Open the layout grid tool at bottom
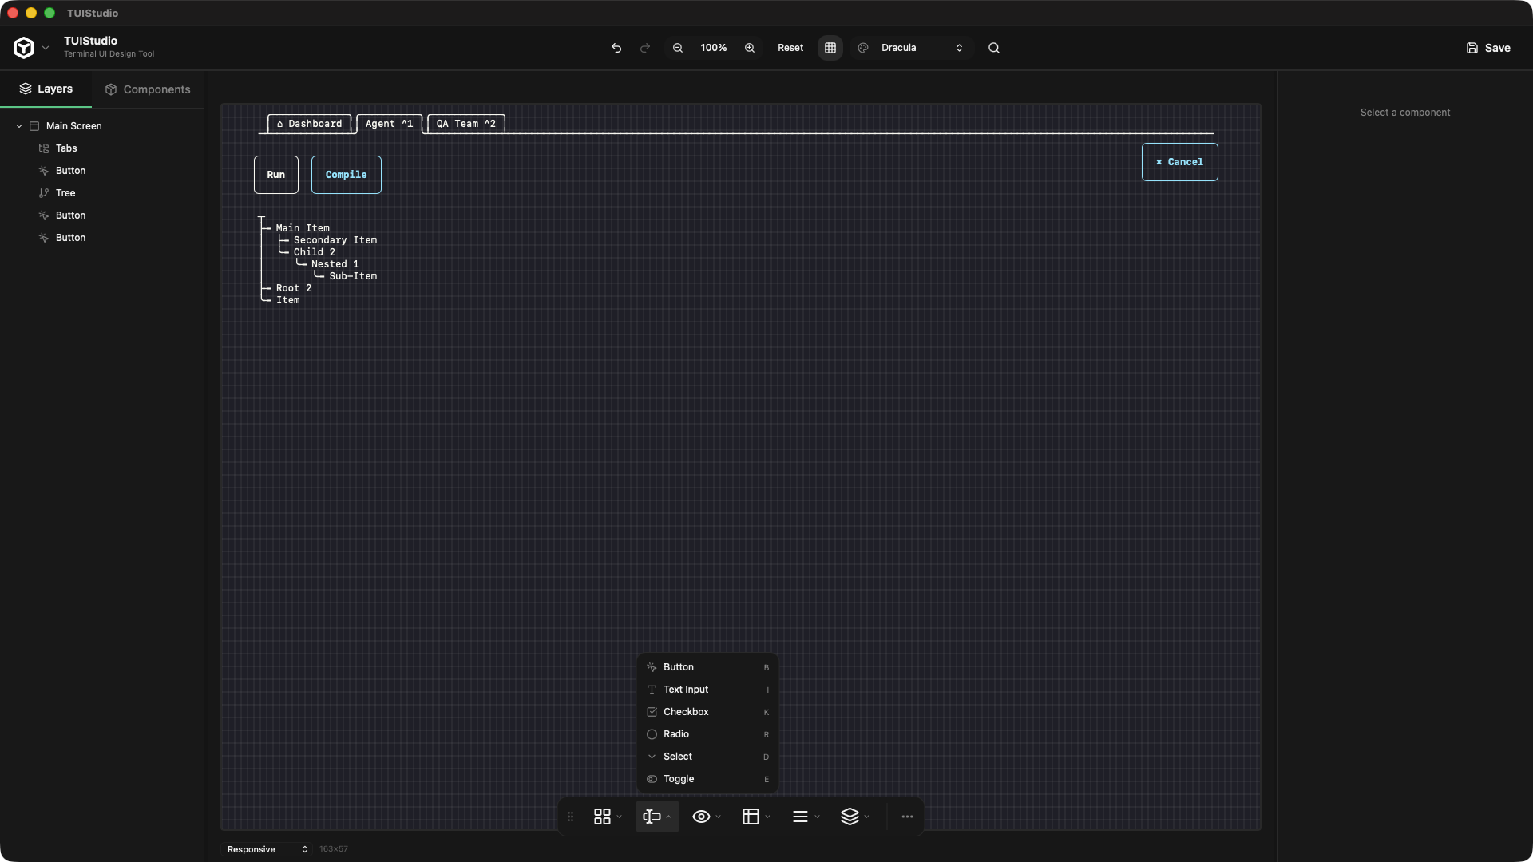Image resolution: width=1533 pixels, height=862 pixels. click(x=752, y=817)
